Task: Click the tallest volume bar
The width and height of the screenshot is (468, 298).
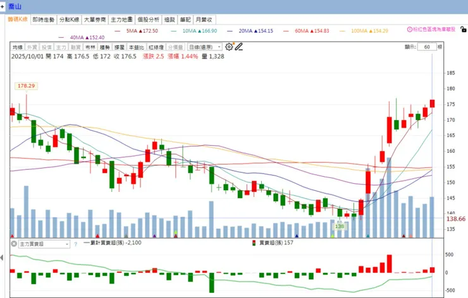Action: tap(389, 198)
